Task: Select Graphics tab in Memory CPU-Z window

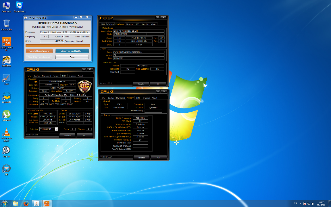Action: tap(146, 98)
